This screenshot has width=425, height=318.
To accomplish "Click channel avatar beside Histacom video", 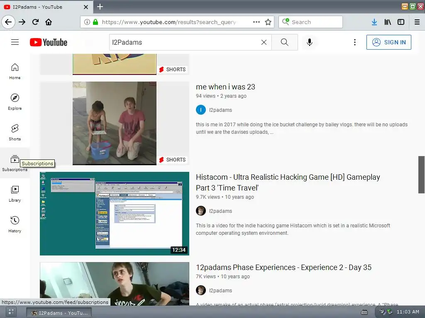I will 201,211.
